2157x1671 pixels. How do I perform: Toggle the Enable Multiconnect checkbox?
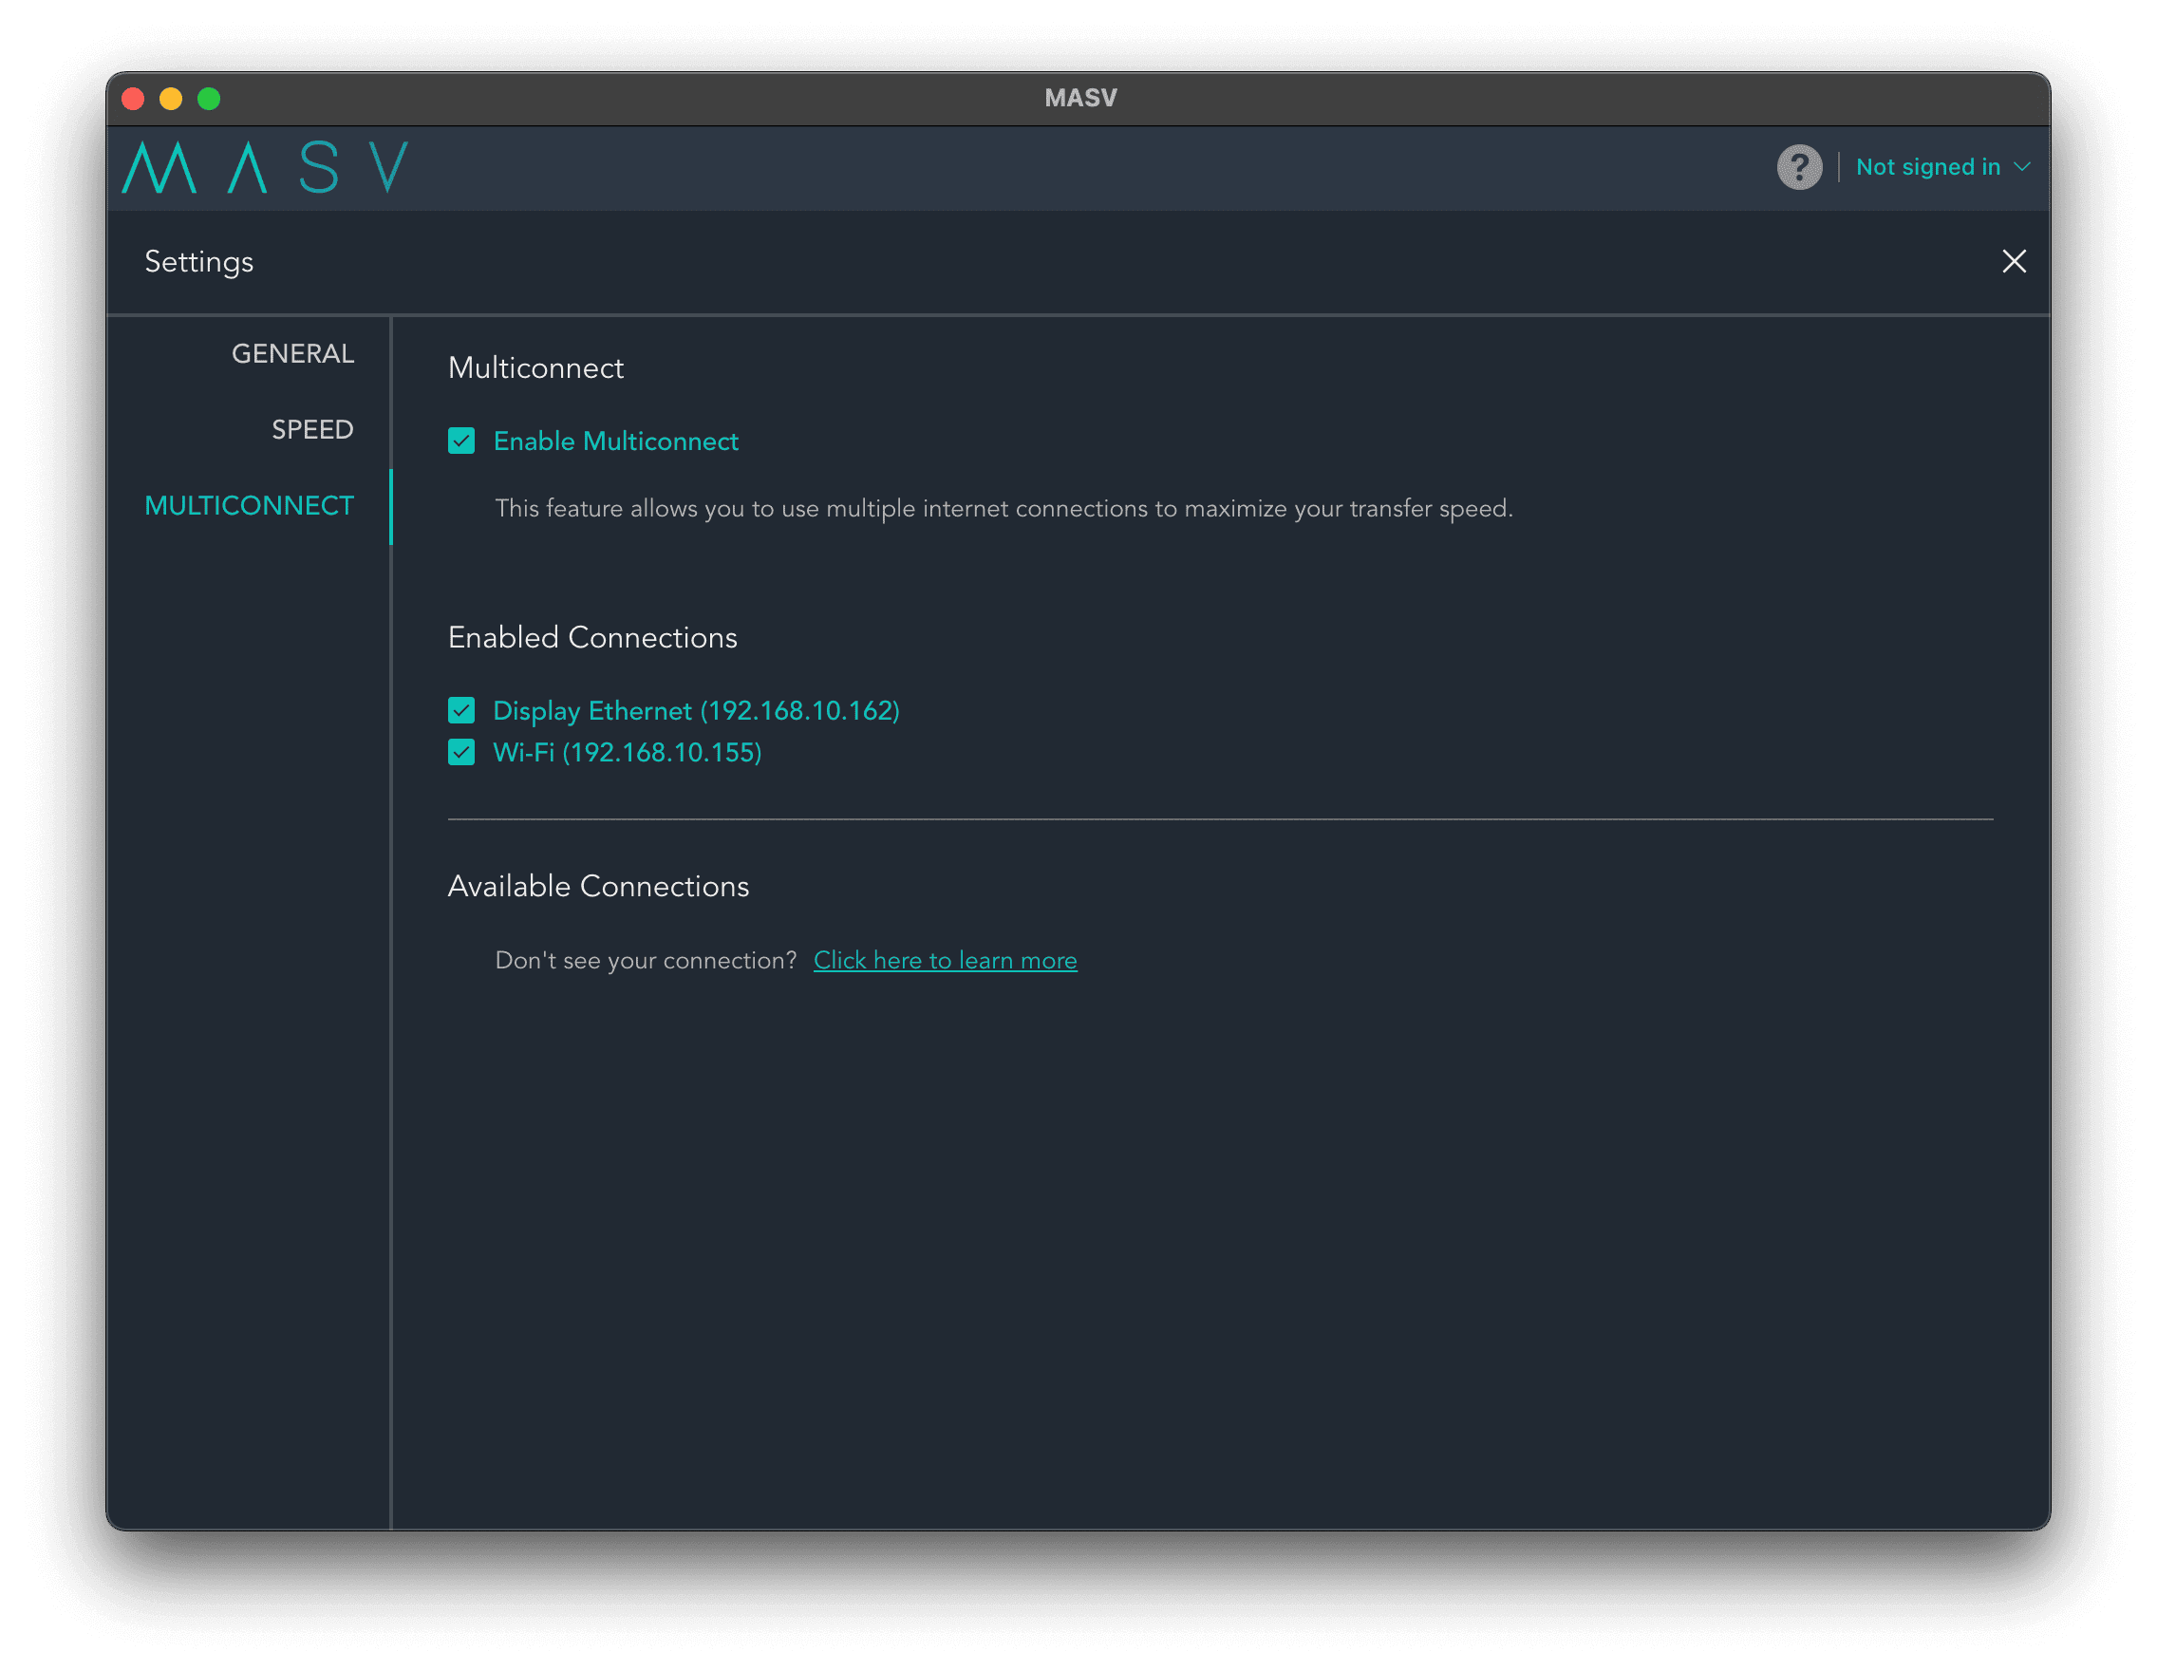pyautogui.click(x=459, y=441)
